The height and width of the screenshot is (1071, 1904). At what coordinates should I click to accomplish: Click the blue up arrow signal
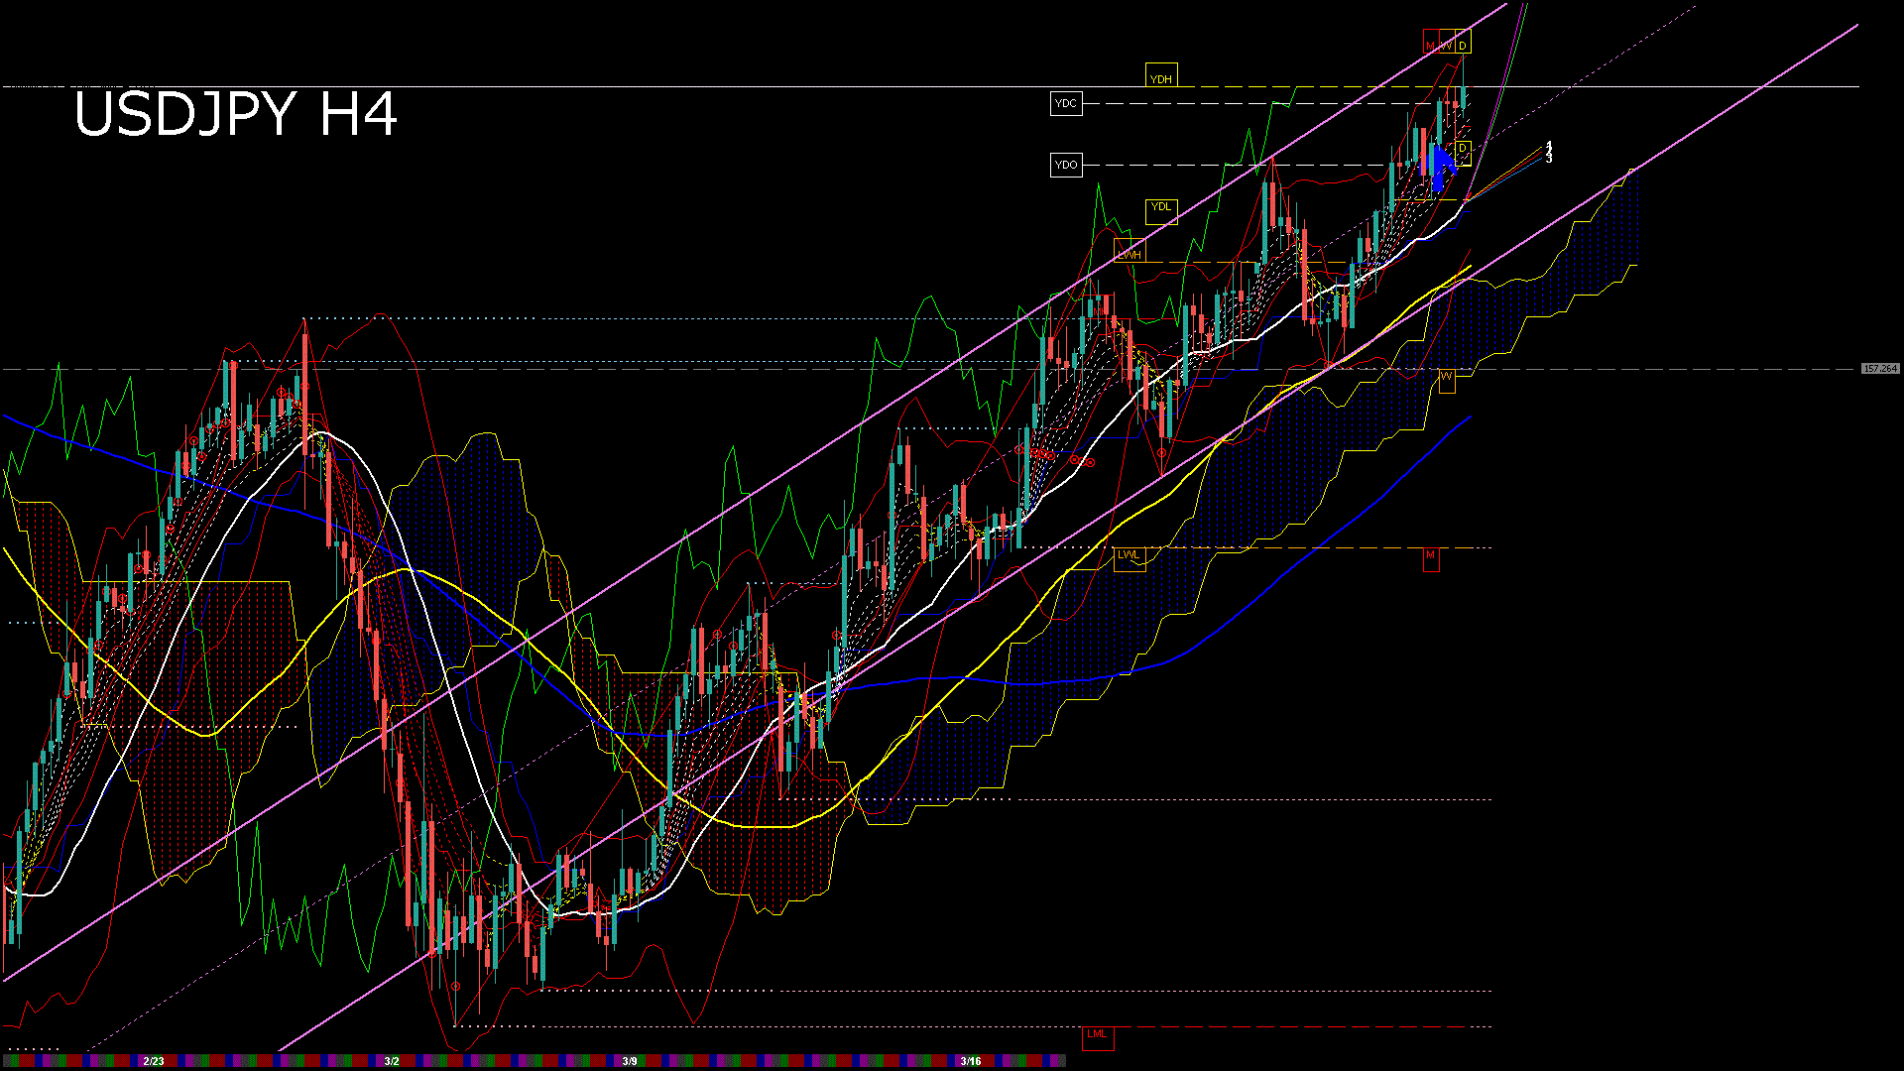[x=1440, y=166]
